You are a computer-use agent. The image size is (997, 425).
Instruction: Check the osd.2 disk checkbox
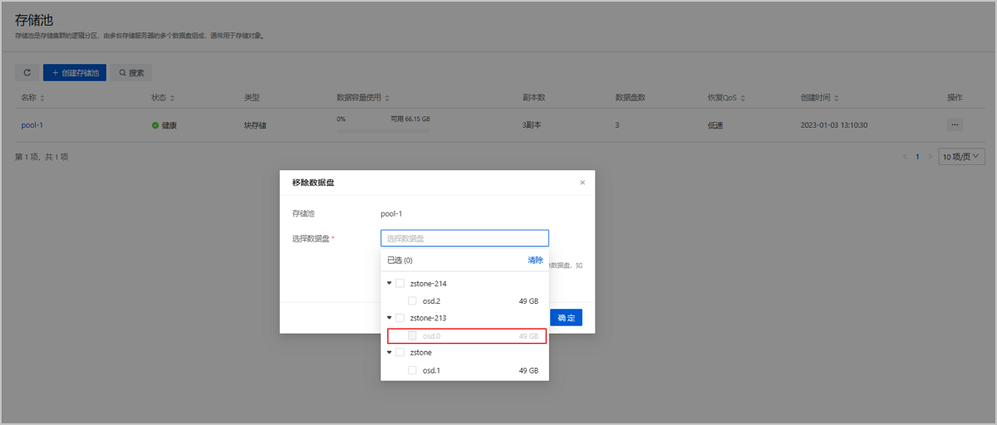(412, 300)
